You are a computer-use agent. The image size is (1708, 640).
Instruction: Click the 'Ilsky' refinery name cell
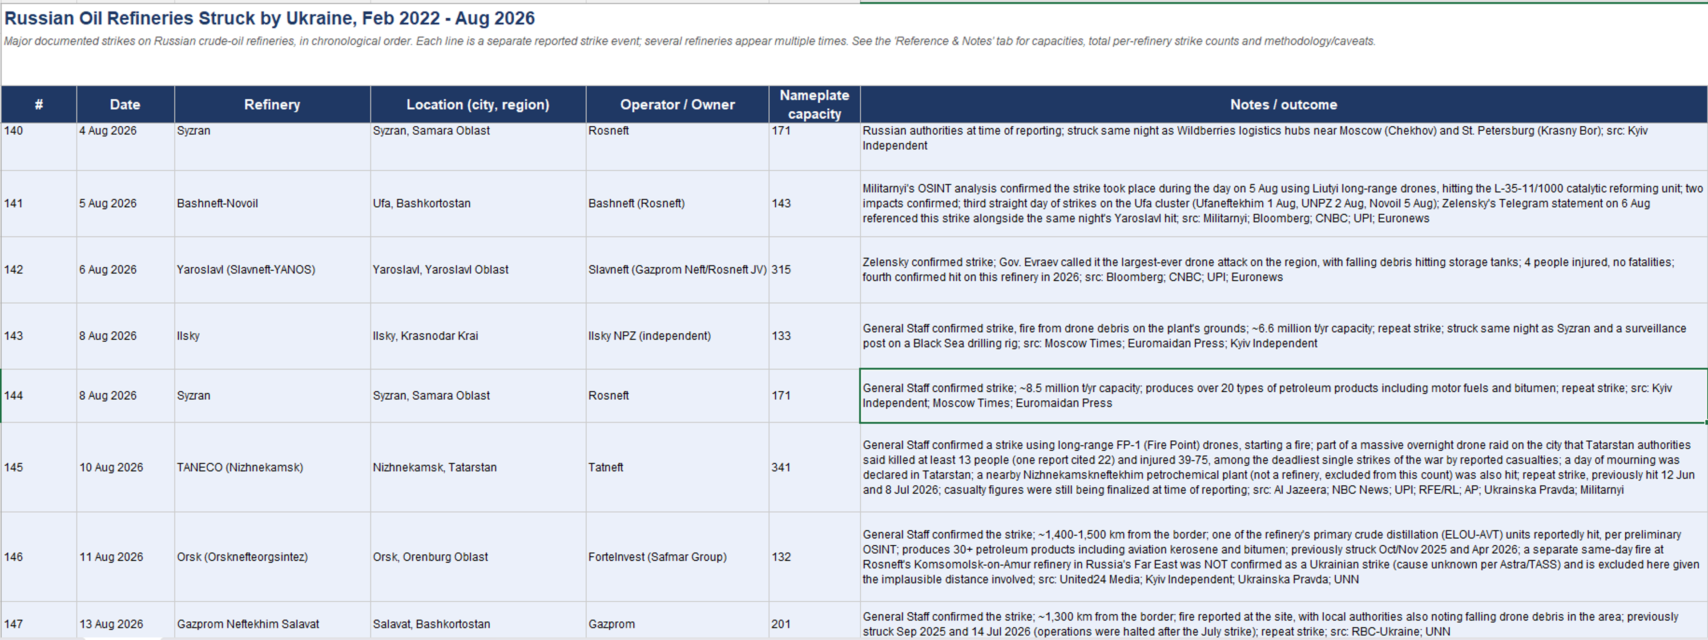point(272,336)
